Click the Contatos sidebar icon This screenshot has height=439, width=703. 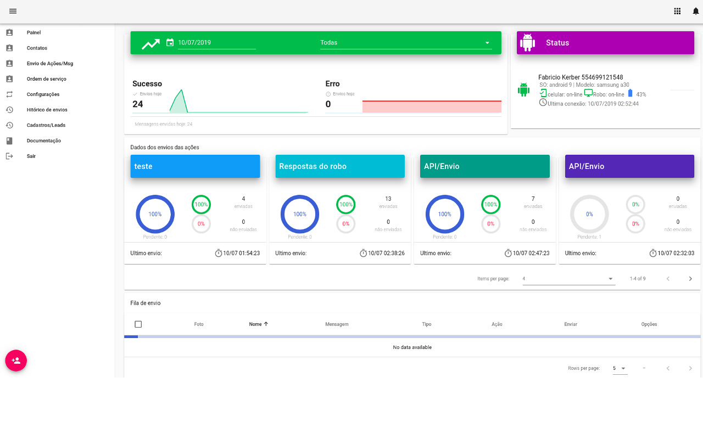point(9,48)
